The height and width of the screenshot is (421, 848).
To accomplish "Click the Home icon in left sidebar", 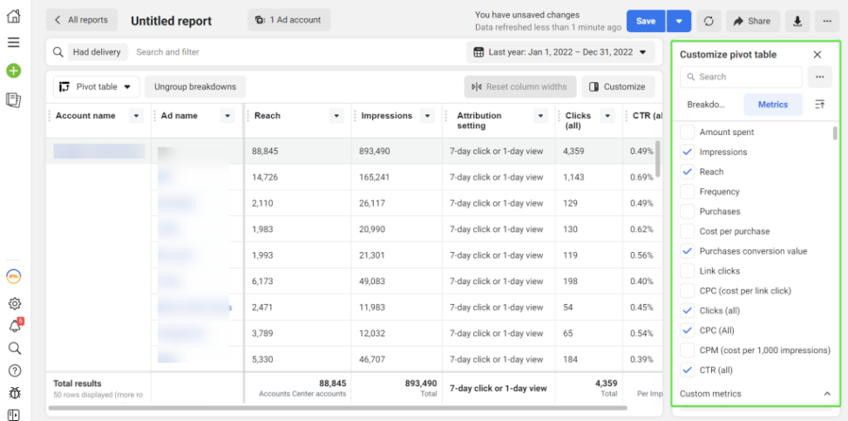I will click(x=13, y=17).
